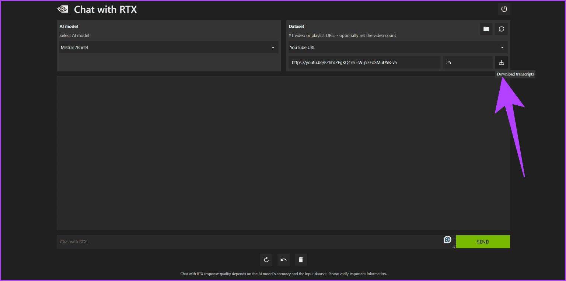
Task: Click the undo last message icon
Action: click(x=283, y=260)
